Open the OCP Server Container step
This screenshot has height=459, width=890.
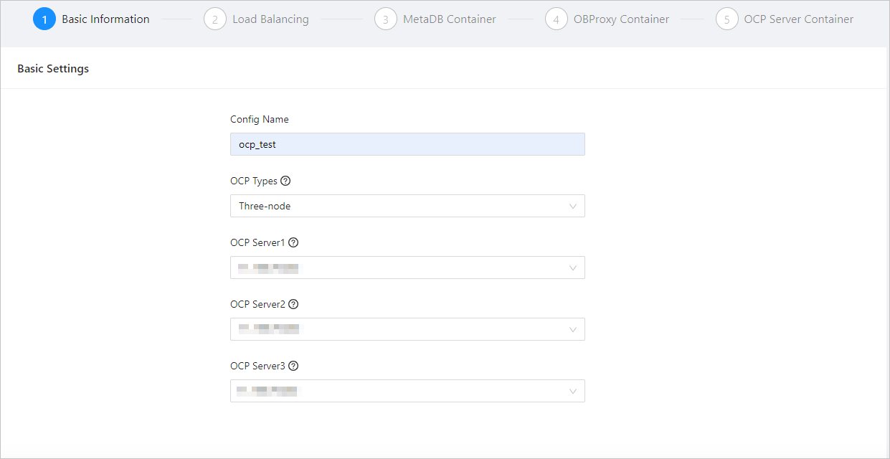point(798,19)
